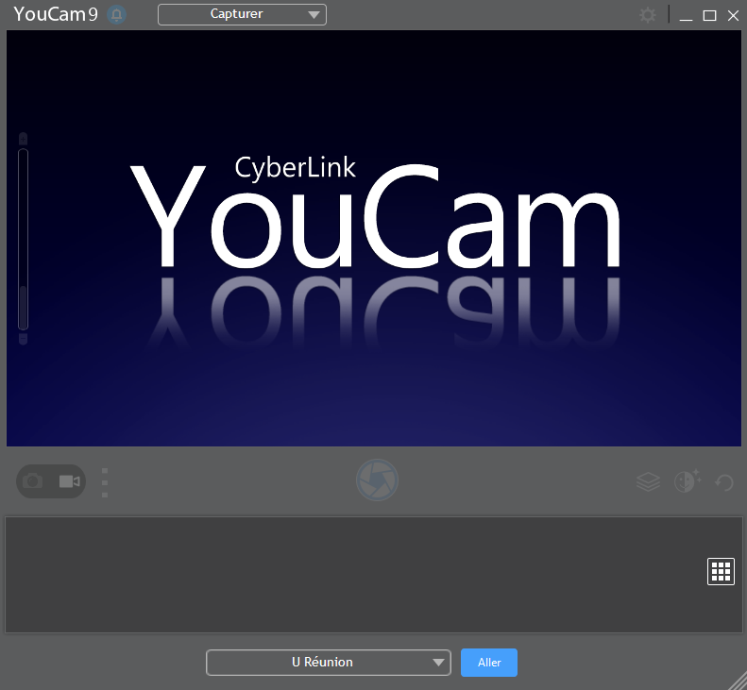Close the YouCam window
The image size is (747, 690).
pyautogui.click(x=733, y=16)
